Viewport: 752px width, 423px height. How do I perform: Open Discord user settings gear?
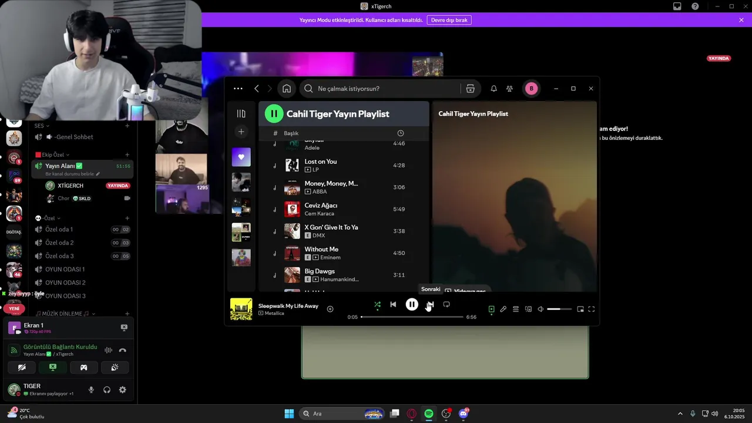pos(122,390)
